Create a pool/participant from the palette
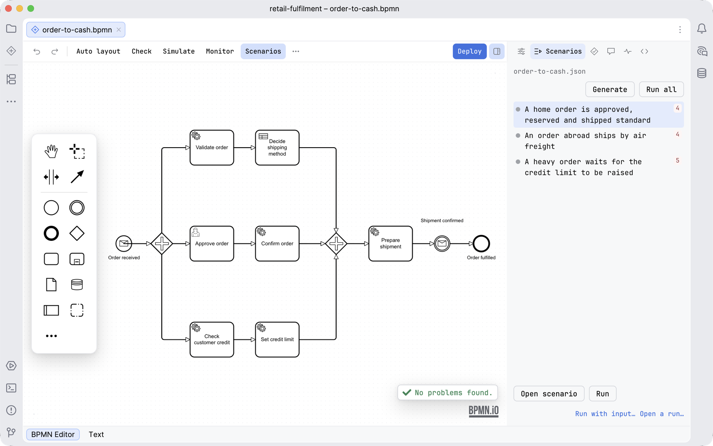The height and width of the screenshot is (446, 713). pos(51,310)
